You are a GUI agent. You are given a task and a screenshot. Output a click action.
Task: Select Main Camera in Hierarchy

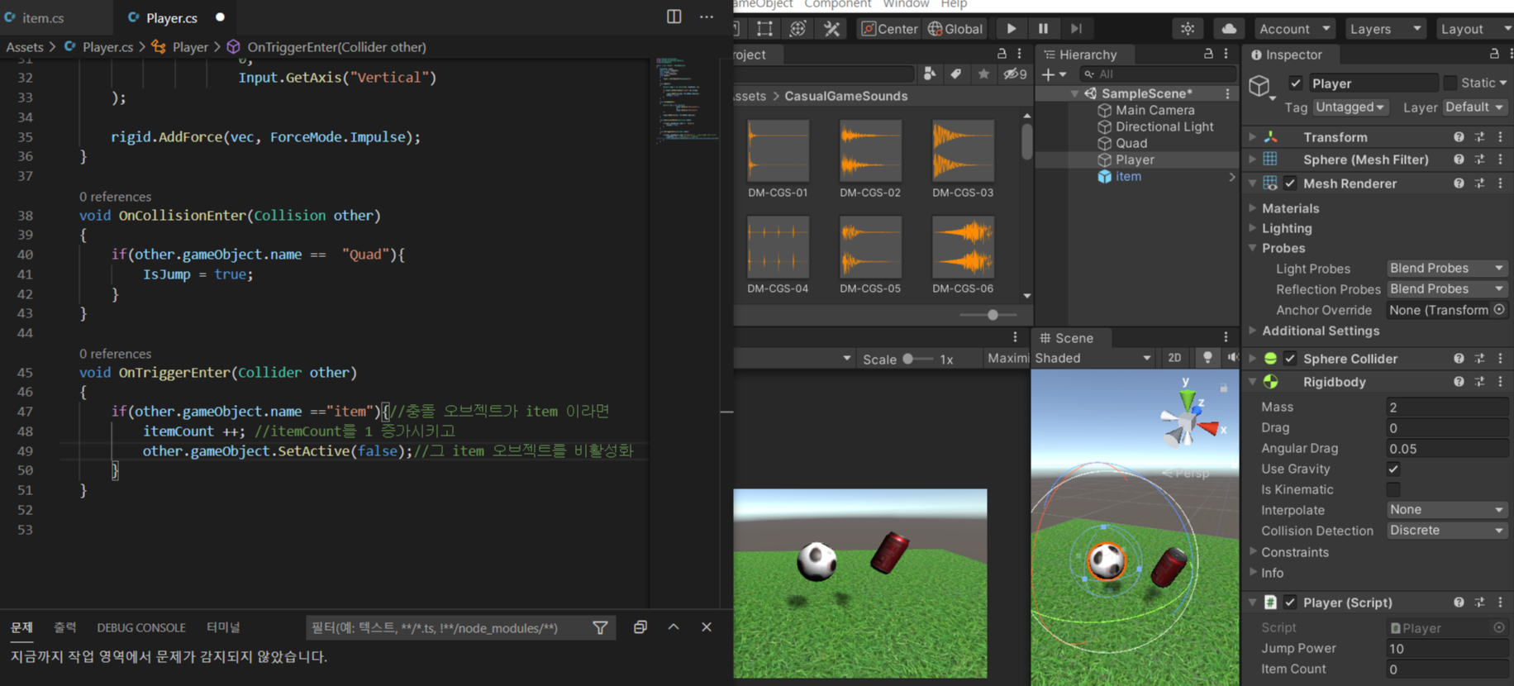point(1155,110)
